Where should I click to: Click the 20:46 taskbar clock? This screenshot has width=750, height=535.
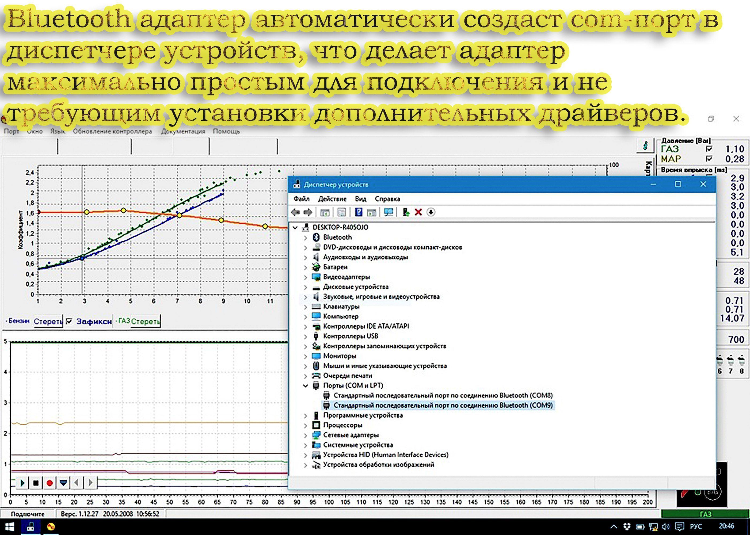tap(727, 526)
